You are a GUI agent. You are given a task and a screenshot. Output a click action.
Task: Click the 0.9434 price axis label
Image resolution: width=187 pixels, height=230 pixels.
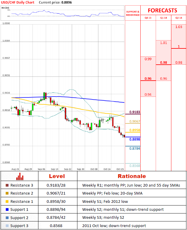[x=6, y=93]
